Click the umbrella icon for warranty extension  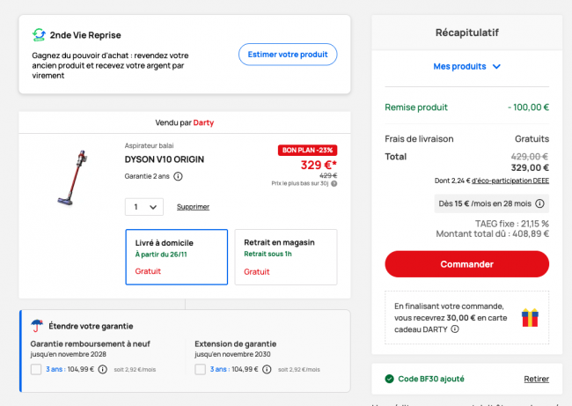coord(37,325)
